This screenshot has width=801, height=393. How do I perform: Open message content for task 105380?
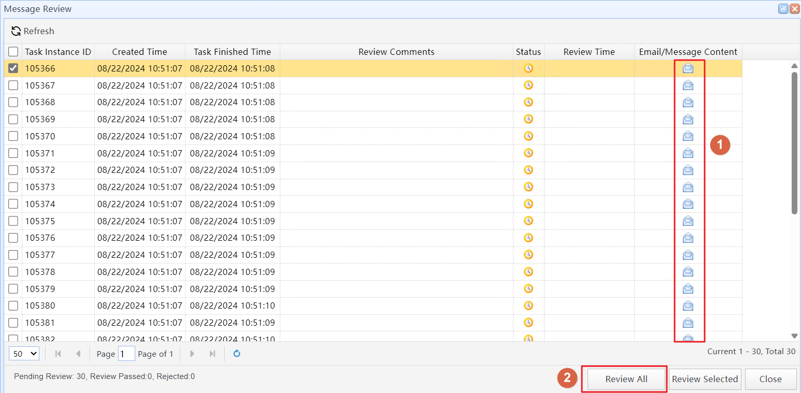688,305
